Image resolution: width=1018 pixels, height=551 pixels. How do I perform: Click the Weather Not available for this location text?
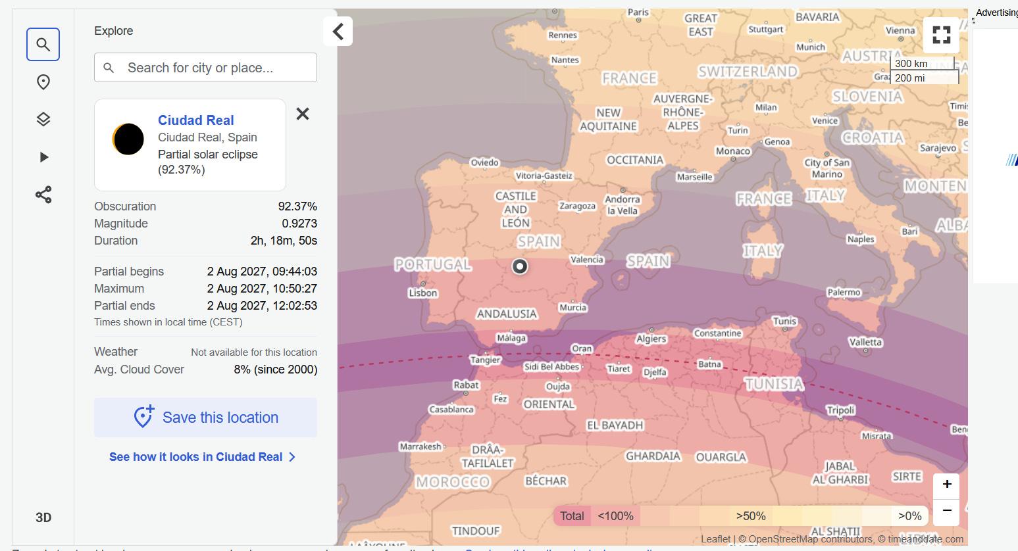[254, 352]
